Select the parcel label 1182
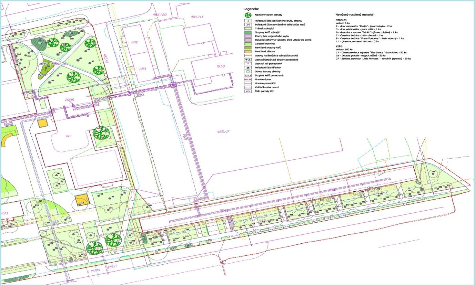The width and height of the screenshot is (475, 286). pos(134,42)
